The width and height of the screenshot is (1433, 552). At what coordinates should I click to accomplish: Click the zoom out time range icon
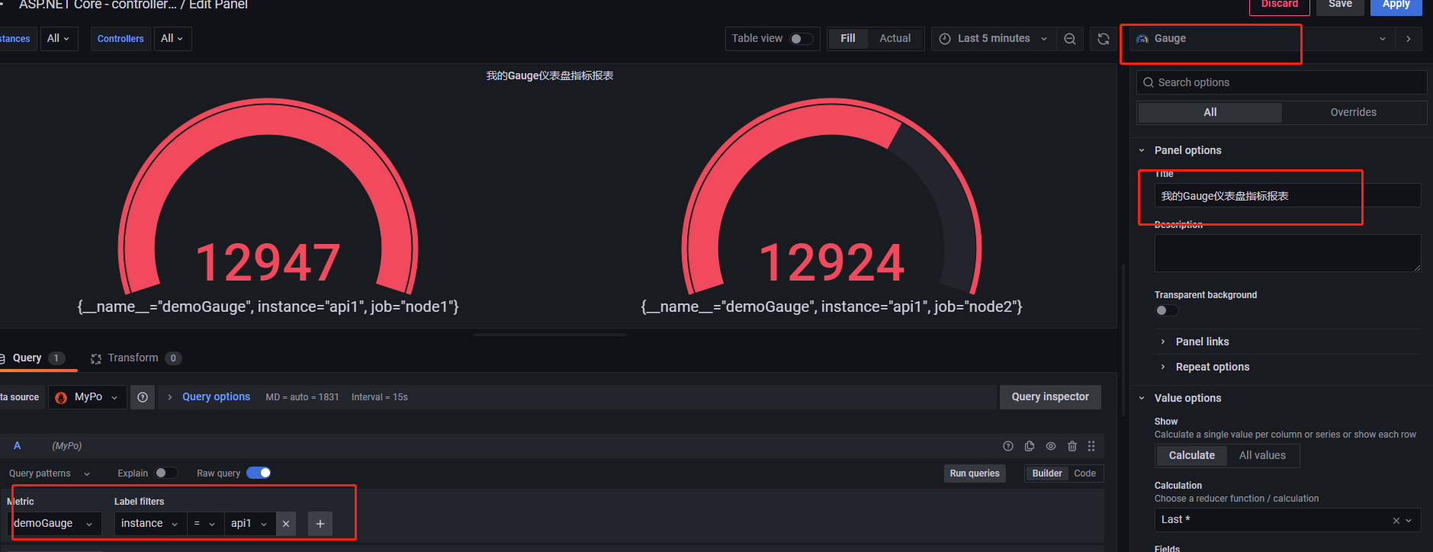[1070, 39]
